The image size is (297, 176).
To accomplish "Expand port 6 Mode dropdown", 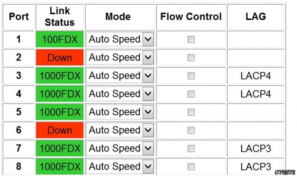I will click(x=120, y=130).
